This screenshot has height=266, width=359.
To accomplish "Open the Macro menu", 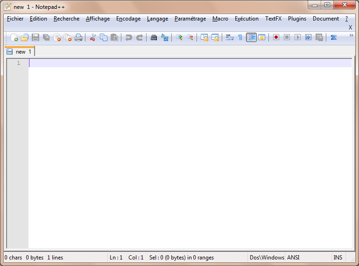I will pyautogui.click(x=220, y=19).
